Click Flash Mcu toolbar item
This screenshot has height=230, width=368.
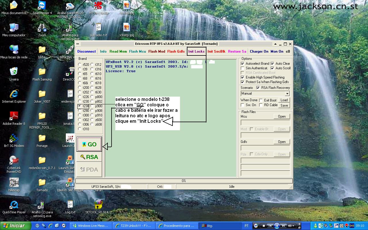[x=137, y=51]
